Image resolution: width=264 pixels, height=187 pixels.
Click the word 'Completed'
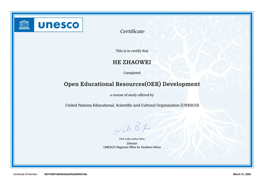point(132,73)
